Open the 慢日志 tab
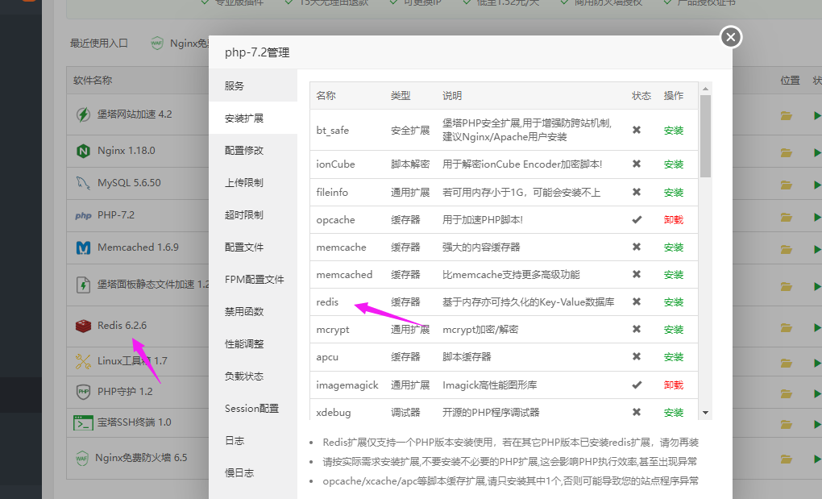Image resolution: width=822 pixels, height=499 pixels. [x=253, y=472]
